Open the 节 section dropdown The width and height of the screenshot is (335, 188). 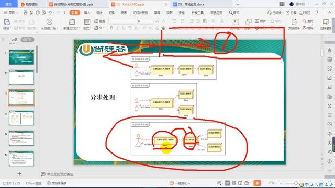click(x=99, y=28)
